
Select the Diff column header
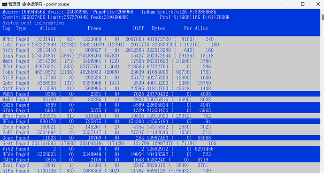click(139, 29)
